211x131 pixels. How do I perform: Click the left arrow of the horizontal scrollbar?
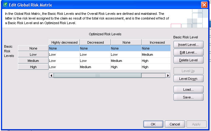point(51,75)
